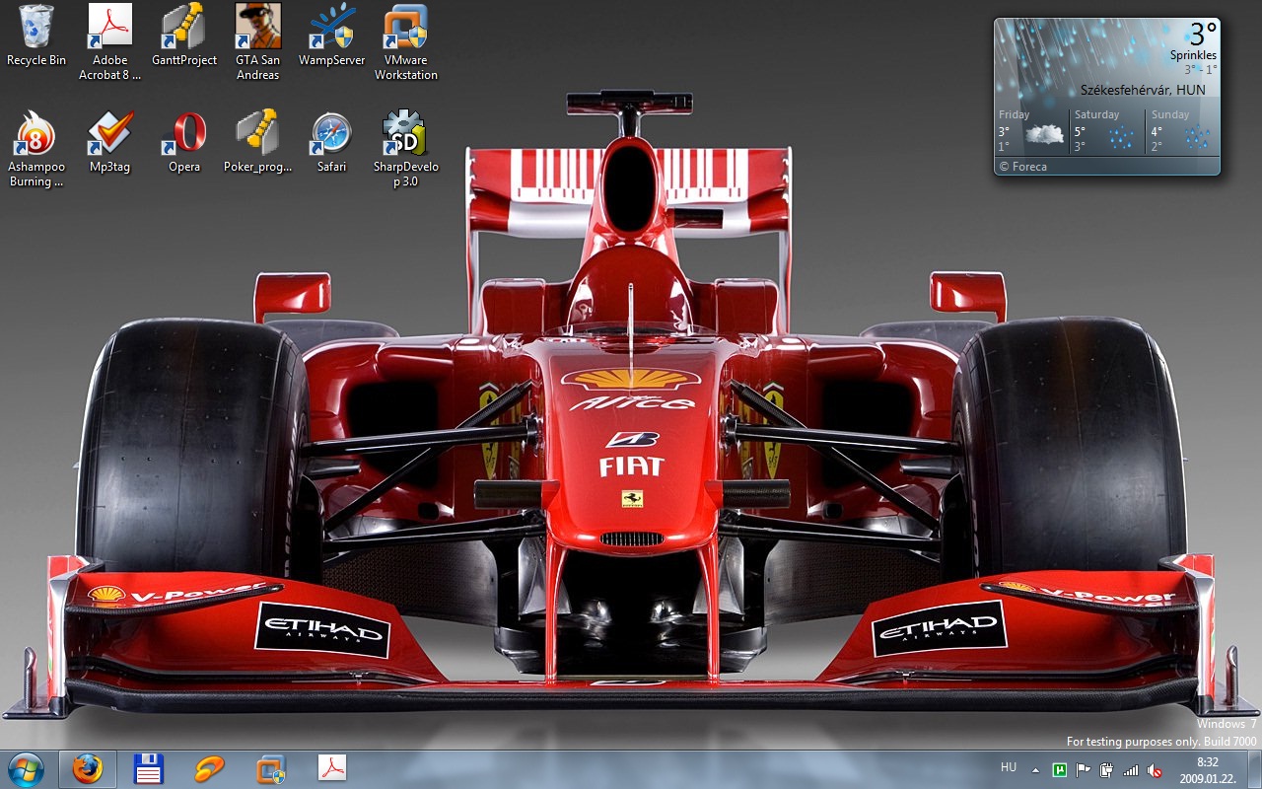Select the Safari desktop shortcut
Viewport: 1262px width, 789px height.
coord(332,143)
